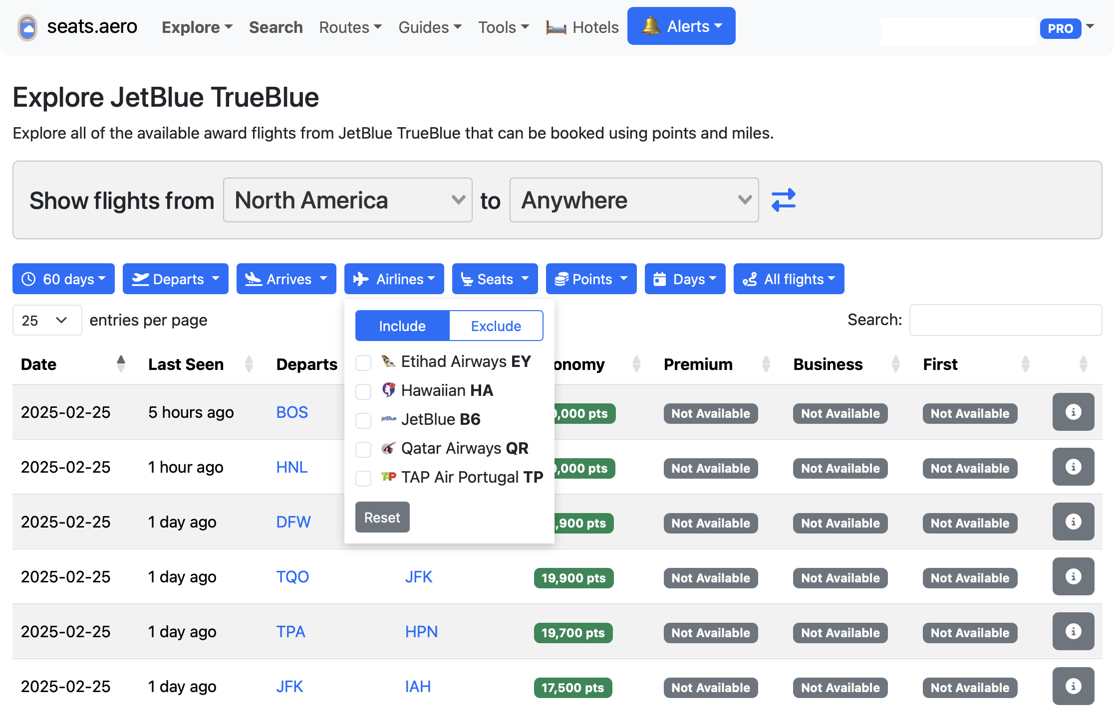Screen dimensions: 1113x712
Task: Open the JFK arrival link in TQO row
Action: click(x=419, y=576)
